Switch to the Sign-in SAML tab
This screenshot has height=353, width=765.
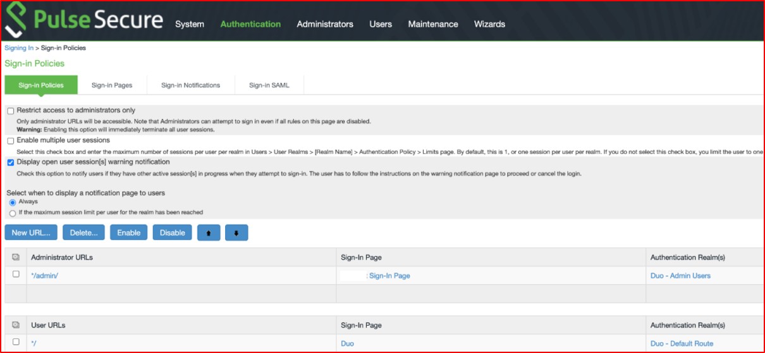point(269,85)
